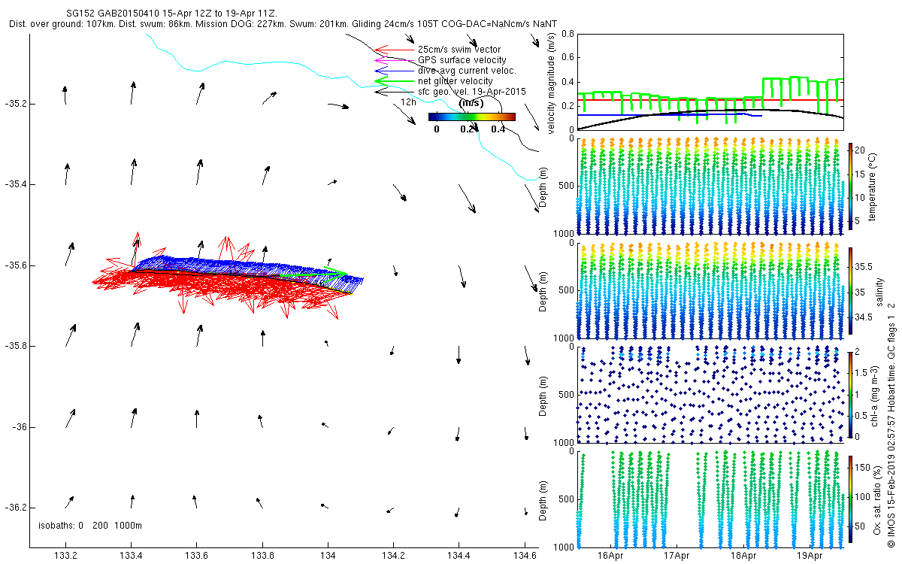This screenshot has width=902, height=564.
Task: Select the 'velocity magnitude (m/s)' axis label
Action: point(552,82)
